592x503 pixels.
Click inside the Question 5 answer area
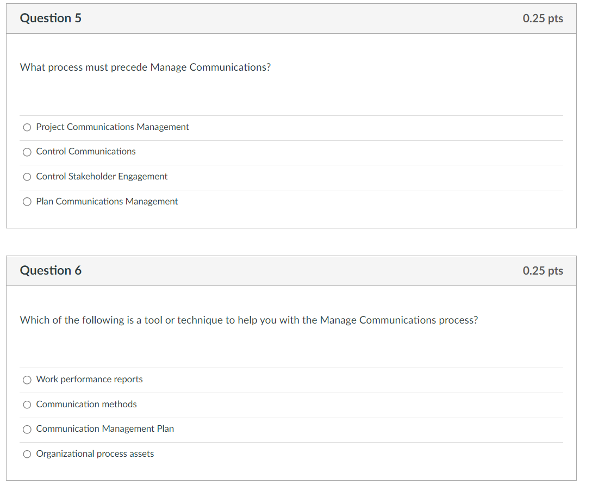tap(290, 163)
